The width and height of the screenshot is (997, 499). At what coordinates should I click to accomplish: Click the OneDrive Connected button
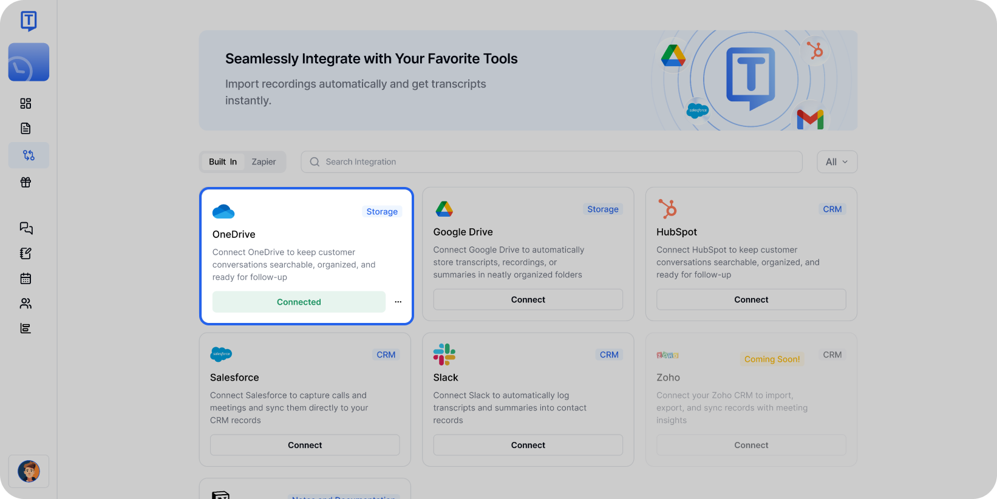click(x=299, y=302)
